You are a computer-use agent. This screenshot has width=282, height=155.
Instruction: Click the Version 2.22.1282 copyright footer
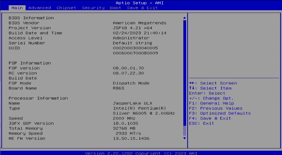pyautogui.click(x=141, y=153)
